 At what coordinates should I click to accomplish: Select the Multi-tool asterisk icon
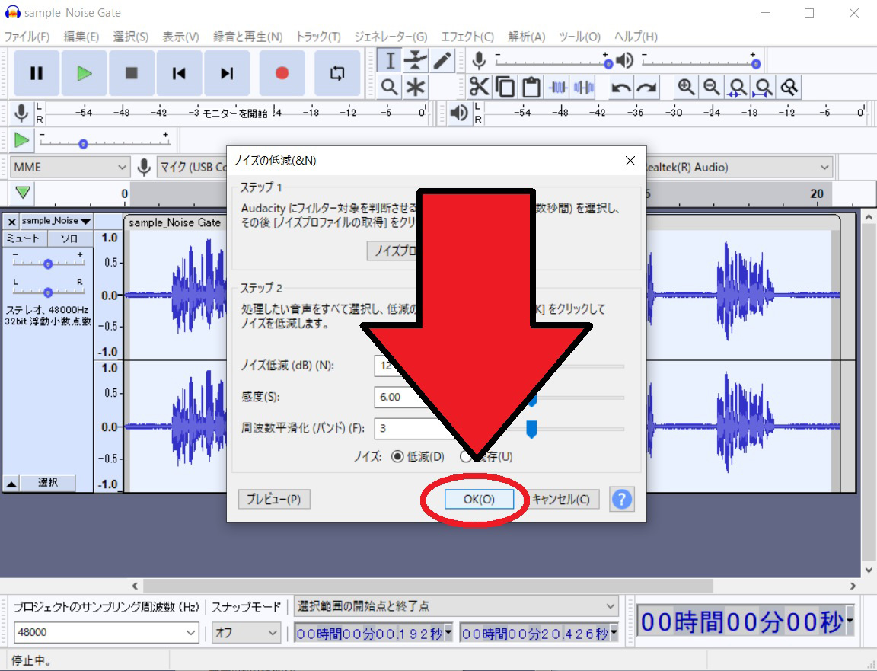click(416, 88)
